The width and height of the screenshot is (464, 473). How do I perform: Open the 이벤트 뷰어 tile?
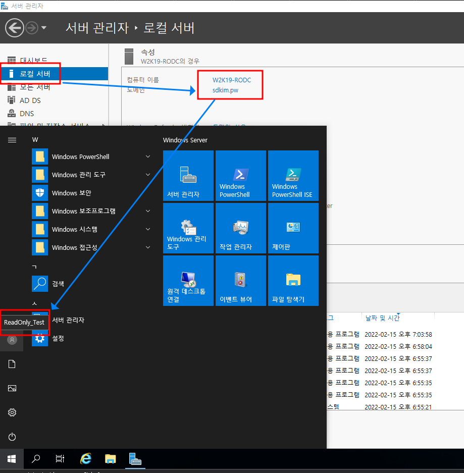pos(241,281)
